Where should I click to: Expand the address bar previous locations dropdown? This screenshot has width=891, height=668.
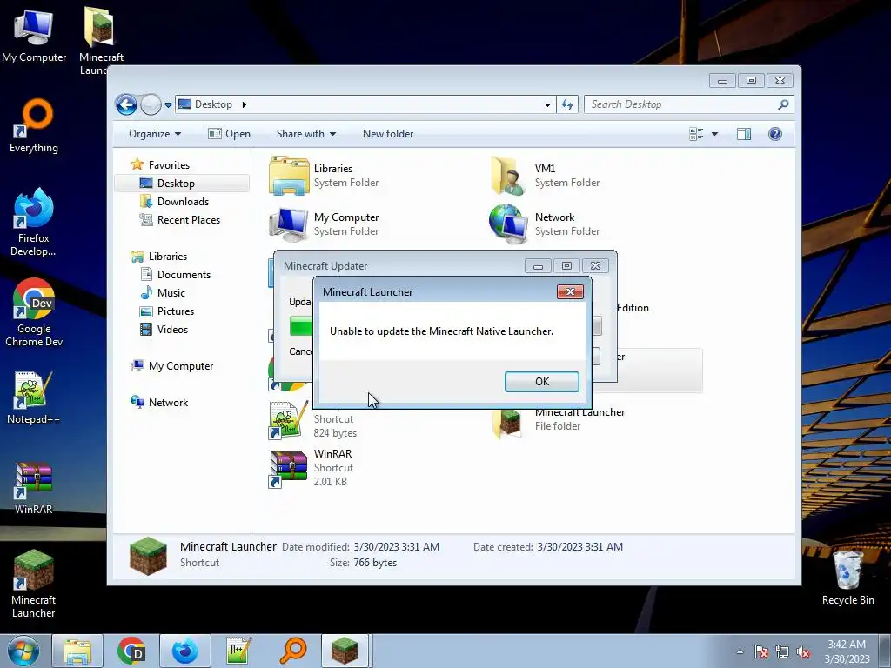click(547, 104)
